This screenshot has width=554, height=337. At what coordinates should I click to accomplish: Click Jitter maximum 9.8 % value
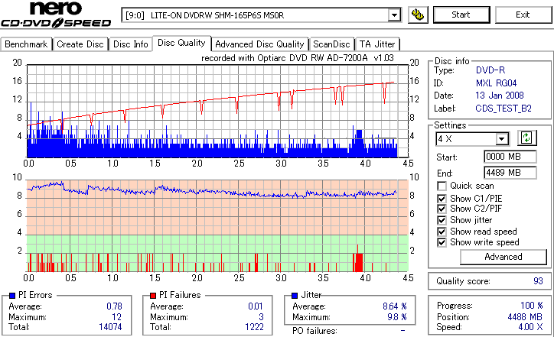point(397,317)
